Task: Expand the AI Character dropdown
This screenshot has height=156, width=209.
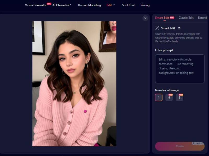Action: [x=61, y=5]
